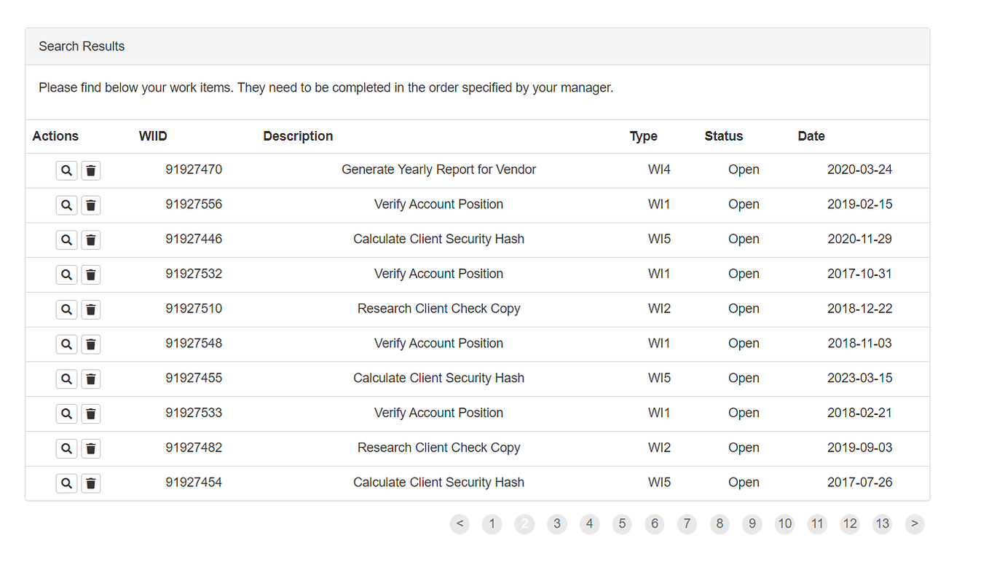This screenshot has width=1005, height=562.
Task: Open the magnifier for item 91927510
Action: tap(66, 309)
